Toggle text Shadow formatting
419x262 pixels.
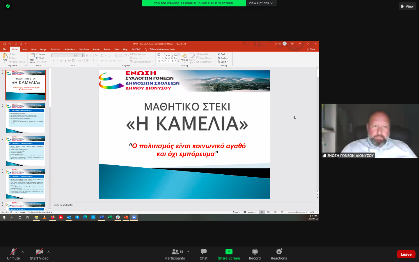[x=65, y=61]
